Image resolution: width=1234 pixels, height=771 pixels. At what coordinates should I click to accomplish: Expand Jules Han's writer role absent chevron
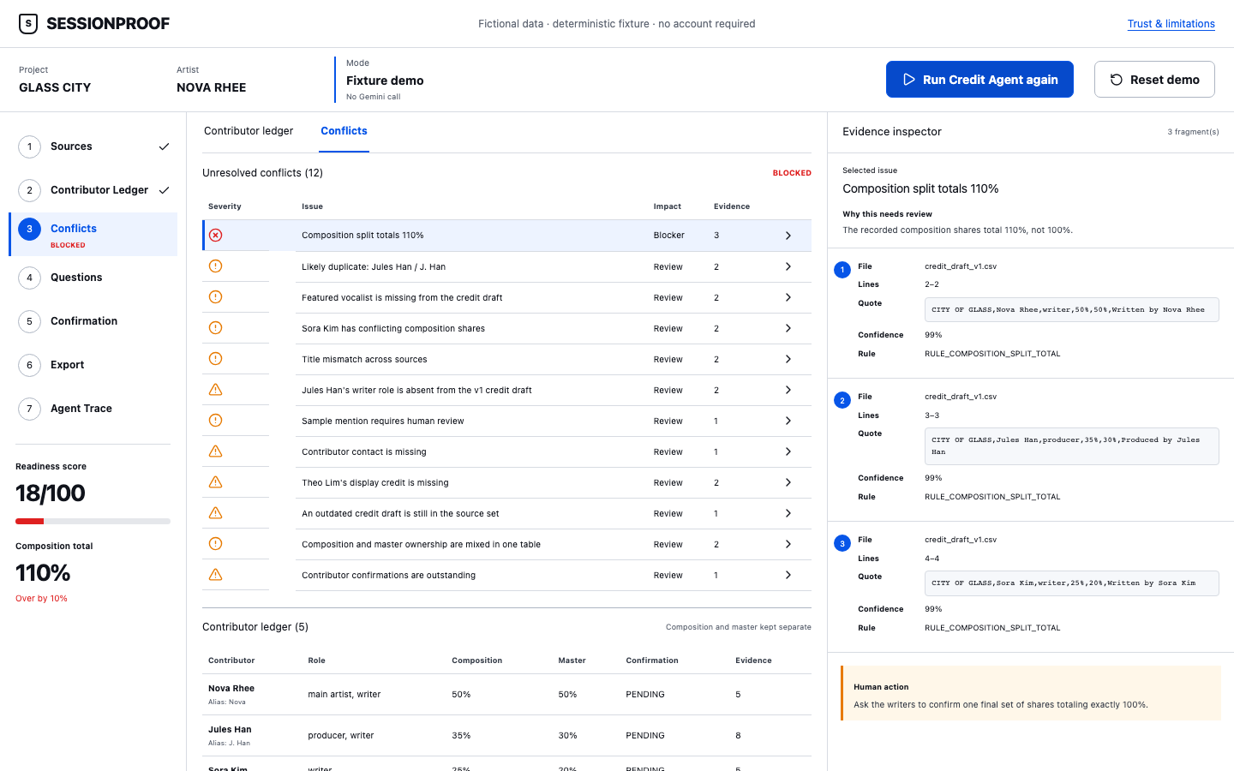click(x=788, y=390)
